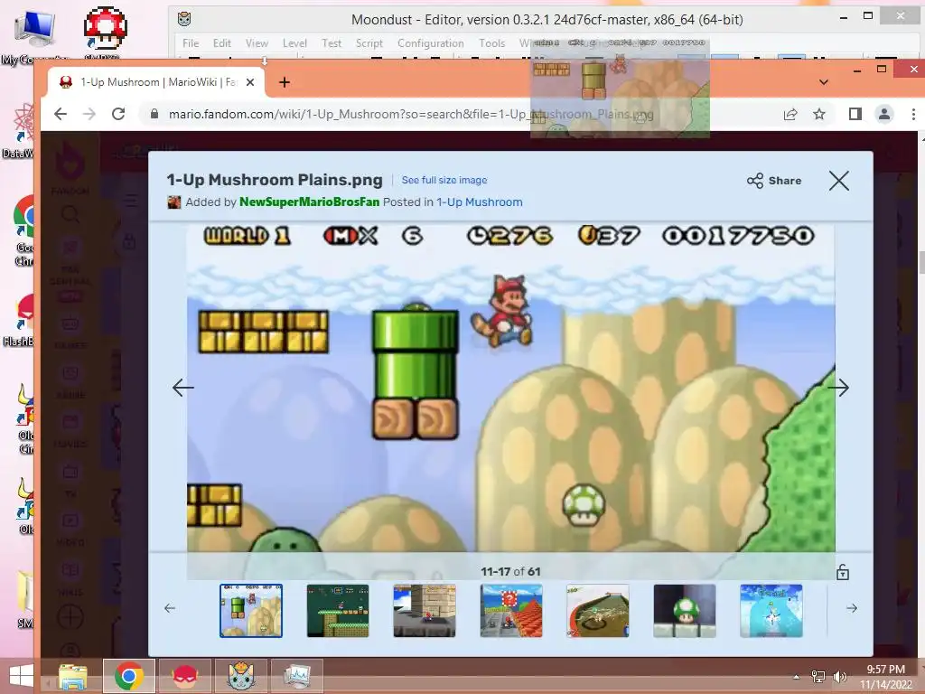
Task: Open Flash red icon on taskbar
Action: [184, 676]
